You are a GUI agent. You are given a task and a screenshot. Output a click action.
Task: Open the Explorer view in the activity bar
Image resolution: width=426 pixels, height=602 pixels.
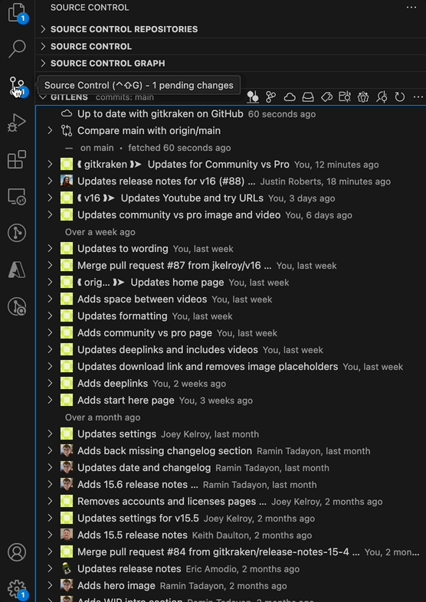17,12
